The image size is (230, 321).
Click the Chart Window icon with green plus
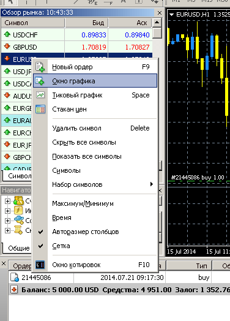[x=40, y=81]
